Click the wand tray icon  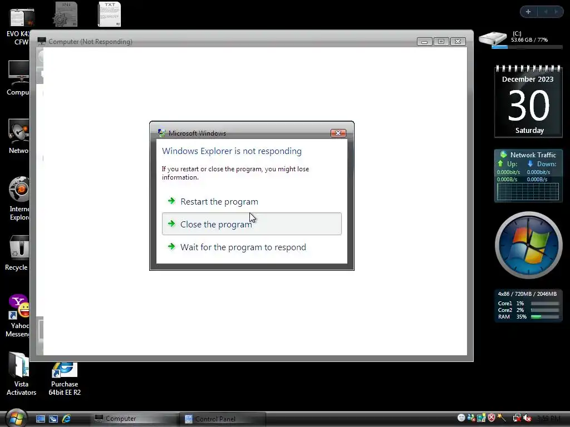pos(502,418)
